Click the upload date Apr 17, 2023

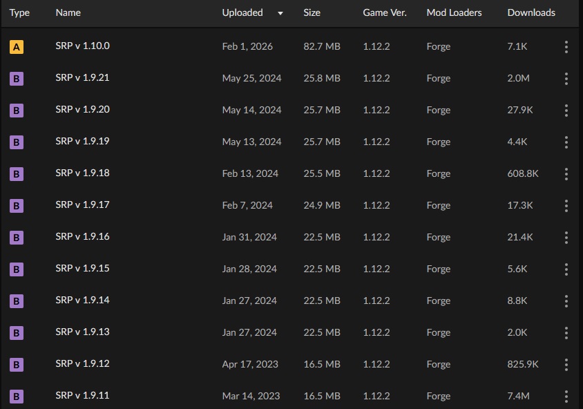250,364
